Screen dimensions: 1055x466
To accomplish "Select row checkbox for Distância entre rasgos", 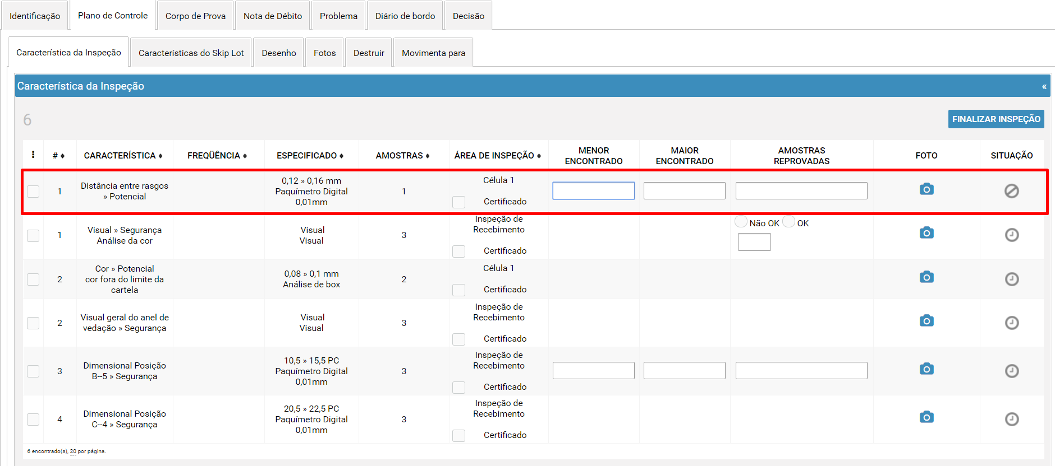I will pyautogui.click(x=33, y=192).
